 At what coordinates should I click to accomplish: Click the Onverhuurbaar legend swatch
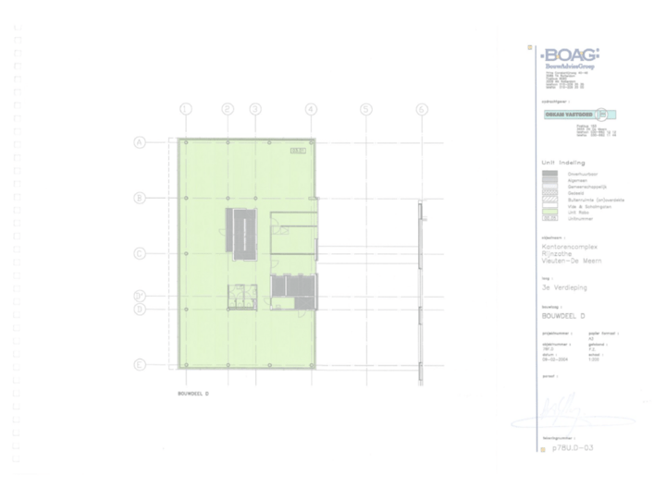pyautogui.click(x=549, y=173)
